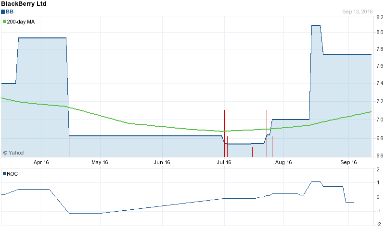This screenshot has width=385, height=228.
Task: Click the 8.2 price axis value
Action: tap(380, 17)
